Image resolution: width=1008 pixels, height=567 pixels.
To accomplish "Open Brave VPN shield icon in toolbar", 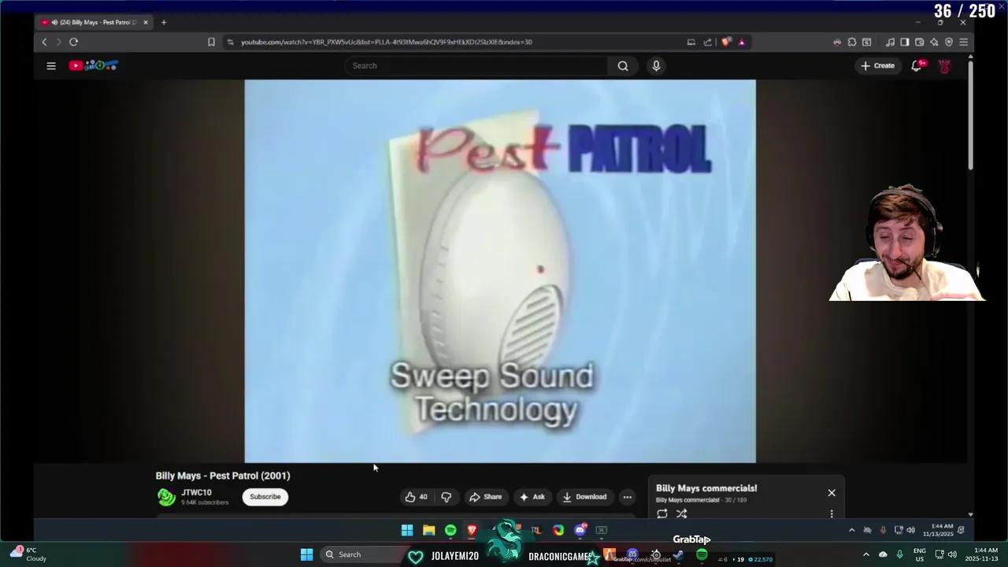I will click(x=949, y=43).
